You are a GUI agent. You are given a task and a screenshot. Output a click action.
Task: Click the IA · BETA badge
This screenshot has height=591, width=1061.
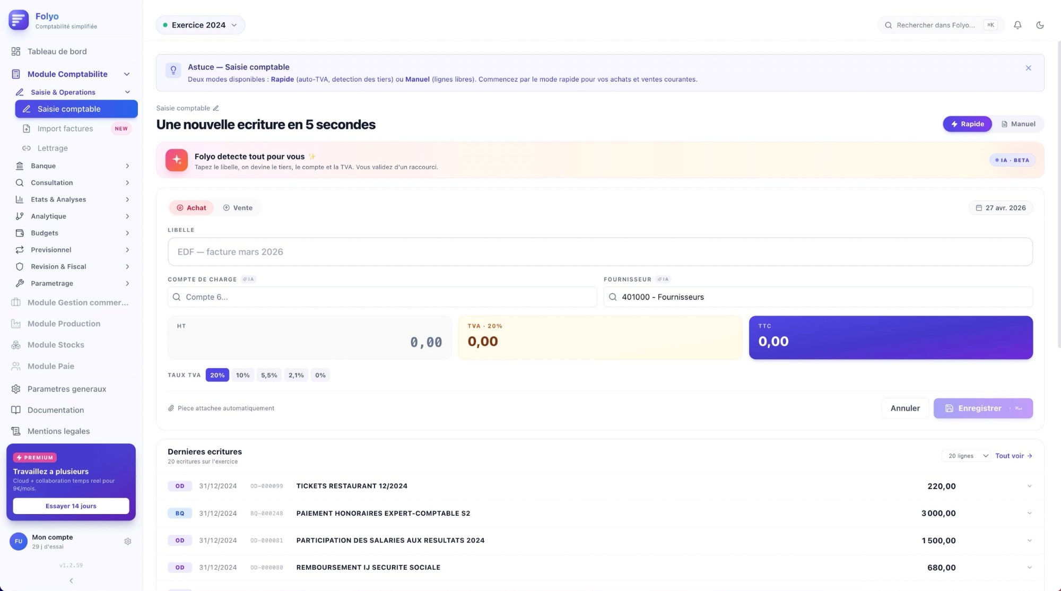(1012, 160)
